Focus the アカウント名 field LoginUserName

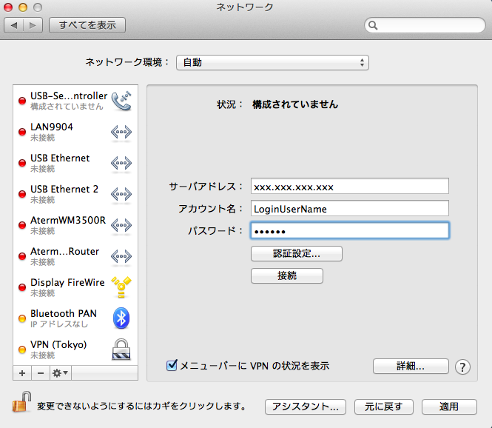coord(350,208)
